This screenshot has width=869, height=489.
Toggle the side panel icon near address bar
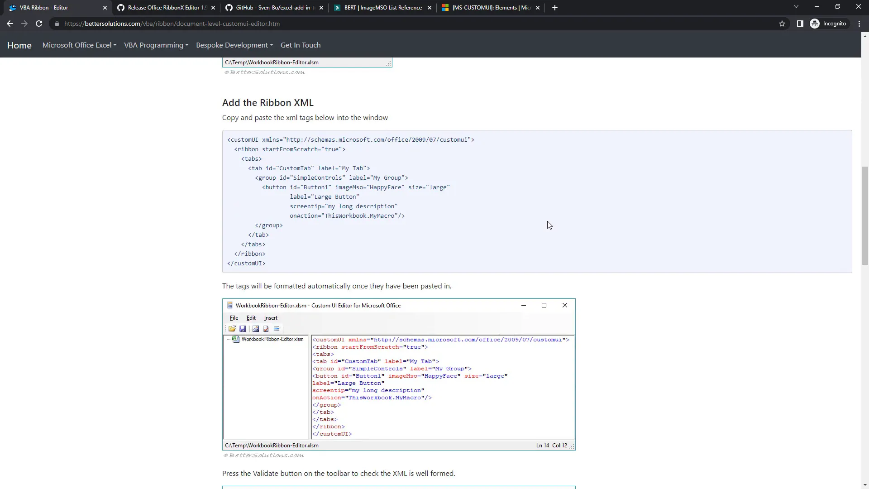[x=800, y=24]
